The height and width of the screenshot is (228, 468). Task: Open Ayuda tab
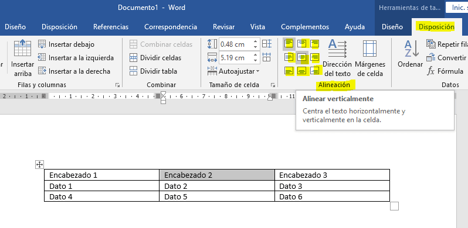tap(355, 27)
